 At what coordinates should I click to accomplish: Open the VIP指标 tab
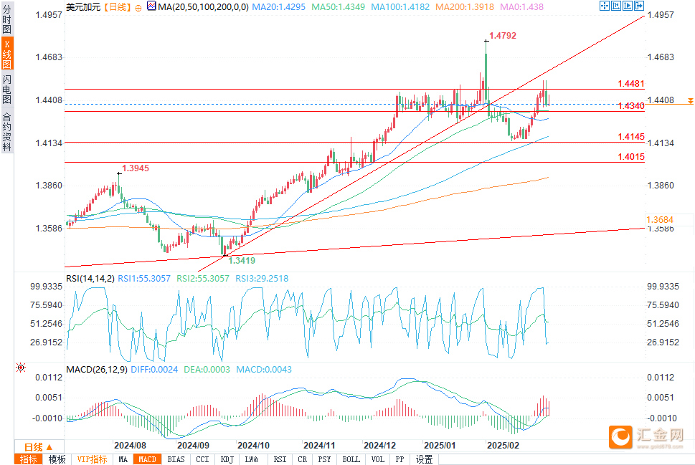coord(93,459)
